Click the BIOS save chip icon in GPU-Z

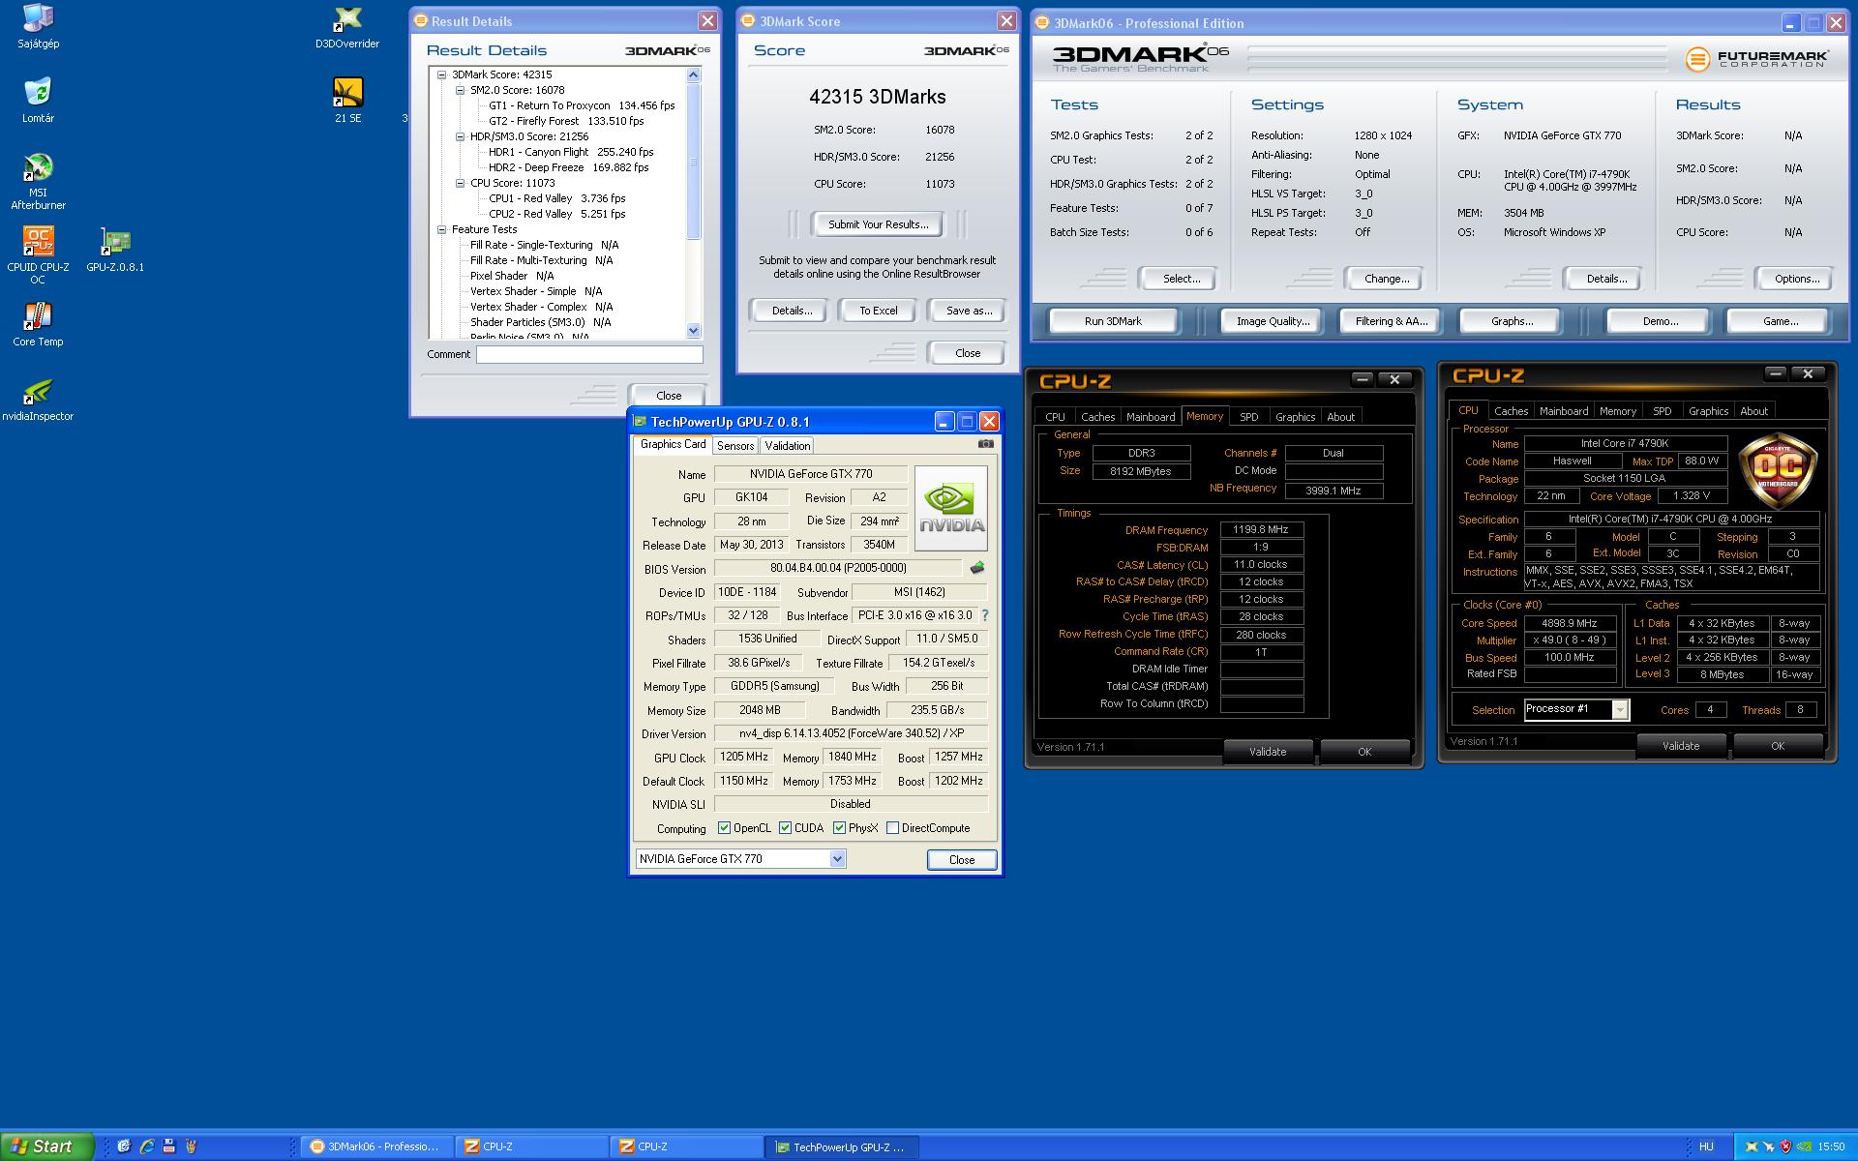pos(977,568)
